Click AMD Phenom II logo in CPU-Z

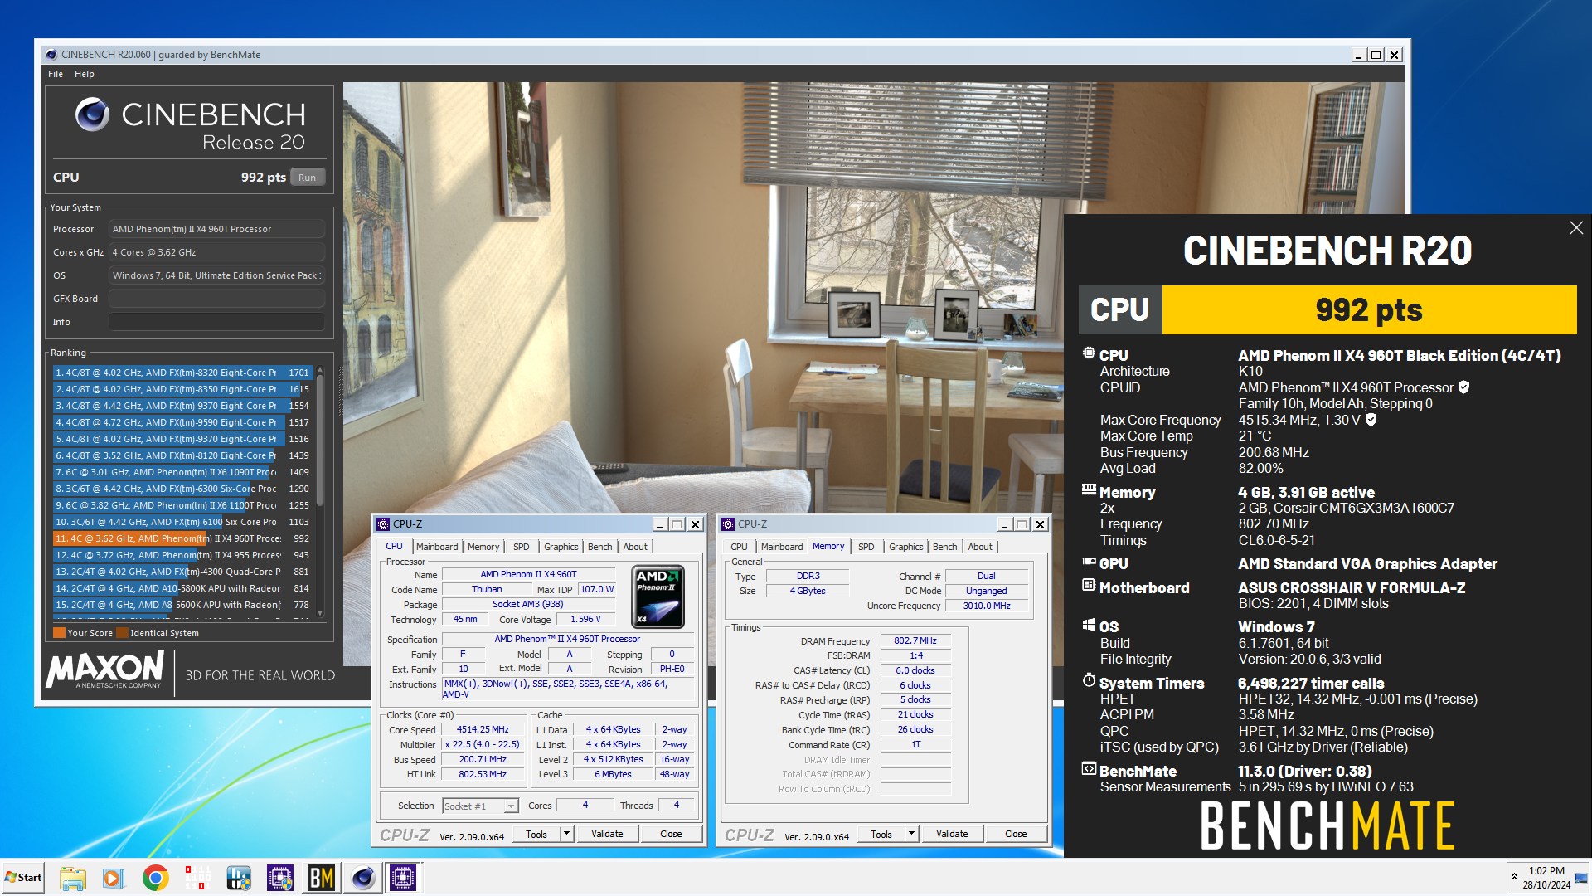point(658,597)
